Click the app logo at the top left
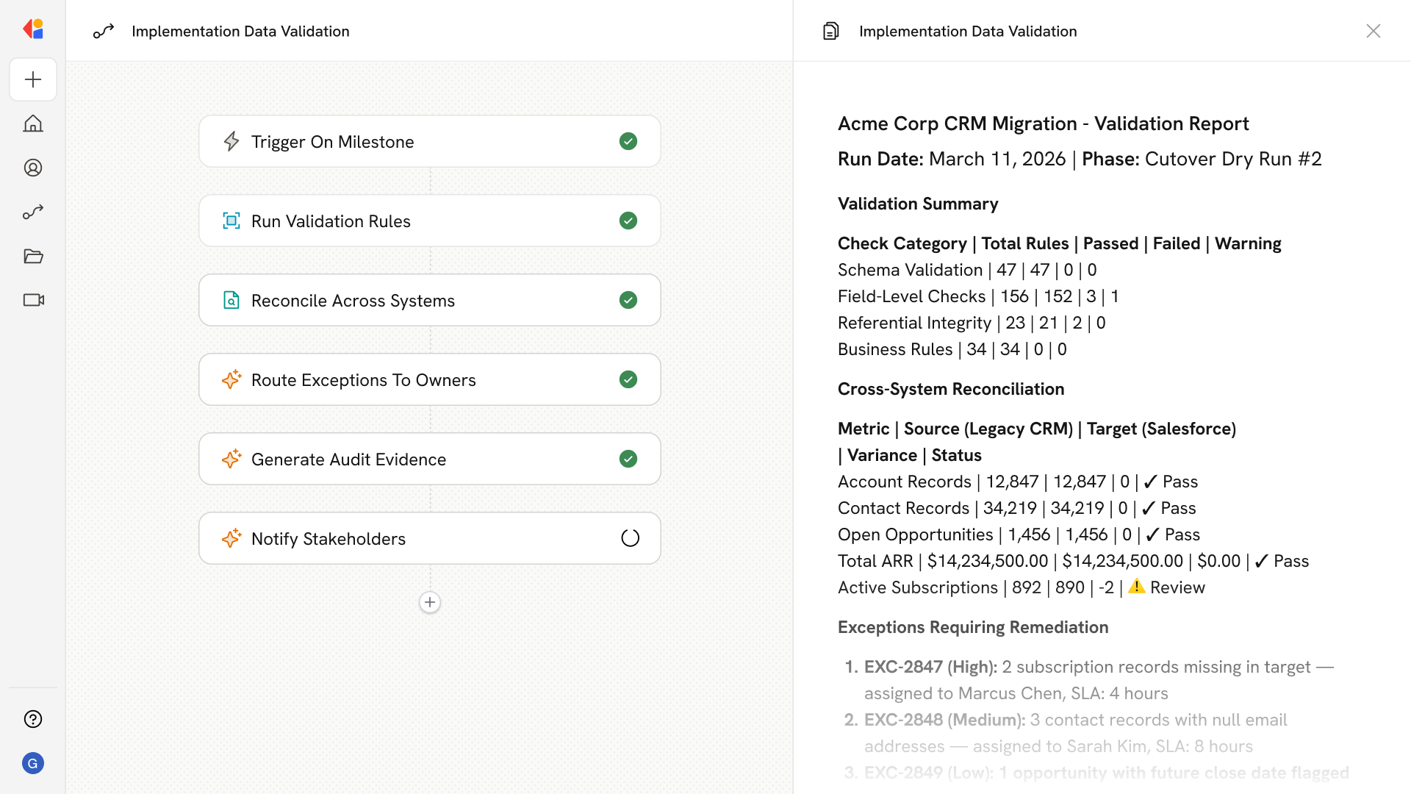The width and height of the screenshot is (1411, 794). coord(33,29)
